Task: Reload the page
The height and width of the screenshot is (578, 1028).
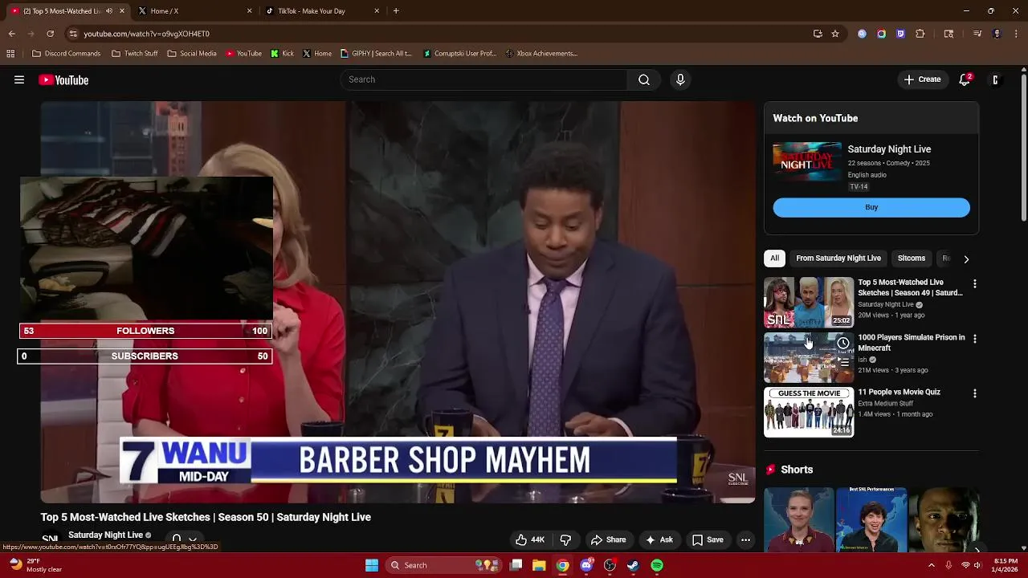Action: pos(50,34)
